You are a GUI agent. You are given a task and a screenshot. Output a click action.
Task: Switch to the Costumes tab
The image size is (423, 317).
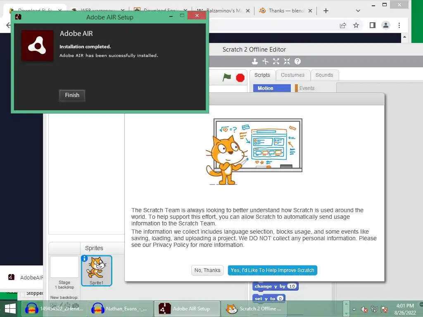(293, 75)
